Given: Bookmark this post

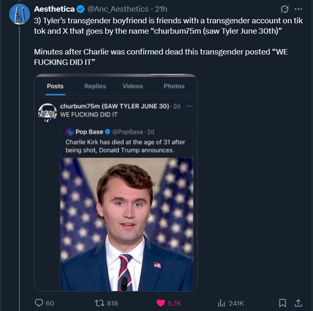Looking at the screenshot, I should click(282, 303).
